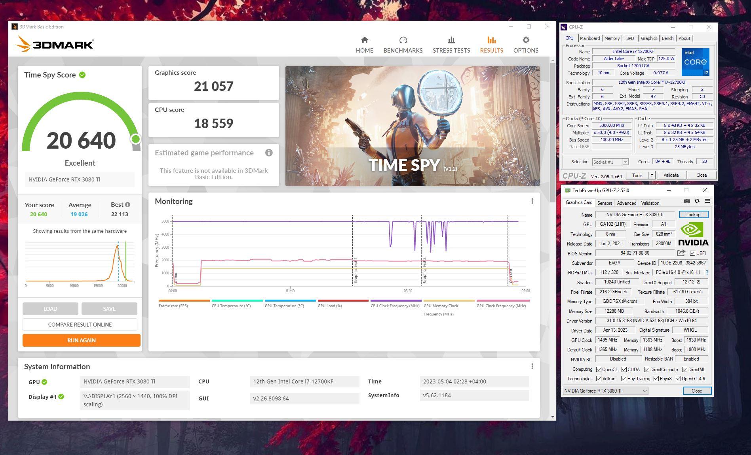
Task: Toggle the CUDA checkbox
Action: 624,370
